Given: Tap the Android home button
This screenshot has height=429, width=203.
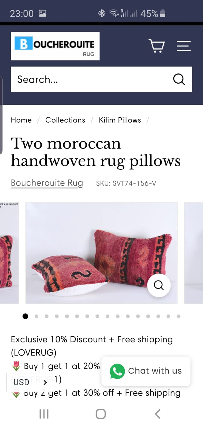Looking at the screenshot, I should (x=101, y=414).
